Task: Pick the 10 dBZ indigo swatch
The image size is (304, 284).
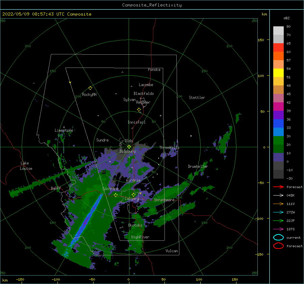Action: click(278, 157)
